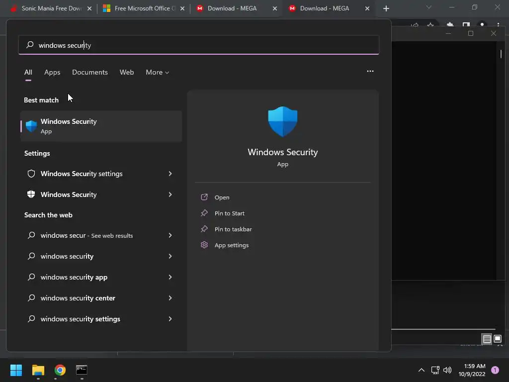The height and width of the screenshot is (382, 509).
Task: Select the windows security web suggestion
Action: (101, 256)
